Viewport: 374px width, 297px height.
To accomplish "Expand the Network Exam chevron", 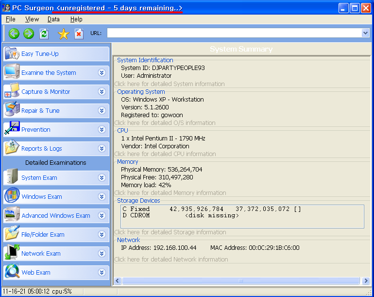I will (102, 253).
